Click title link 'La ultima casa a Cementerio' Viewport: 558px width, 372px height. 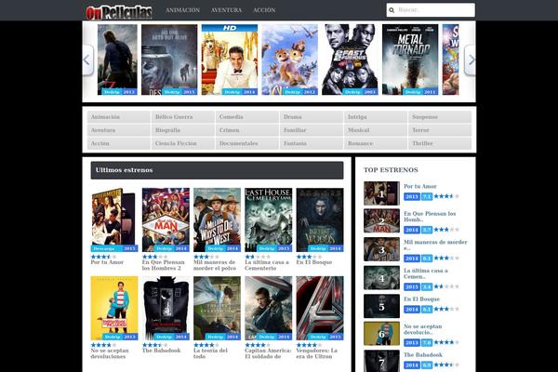(x=267, y=265)
